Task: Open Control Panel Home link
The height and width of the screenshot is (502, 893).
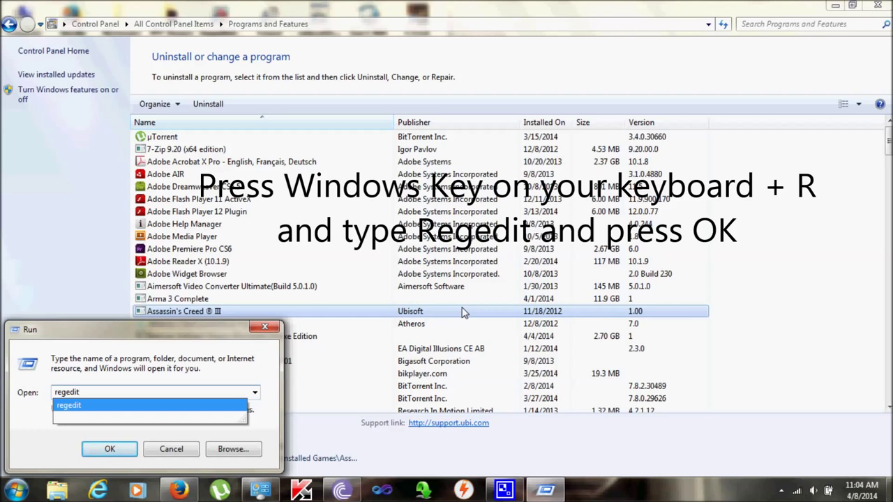Action: tap(54, 51)
